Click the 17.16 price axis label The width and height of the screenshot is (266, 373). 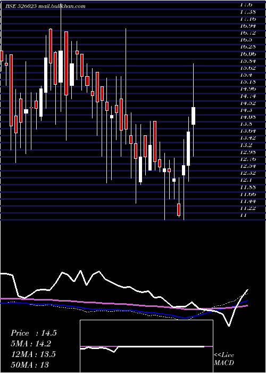248,19
